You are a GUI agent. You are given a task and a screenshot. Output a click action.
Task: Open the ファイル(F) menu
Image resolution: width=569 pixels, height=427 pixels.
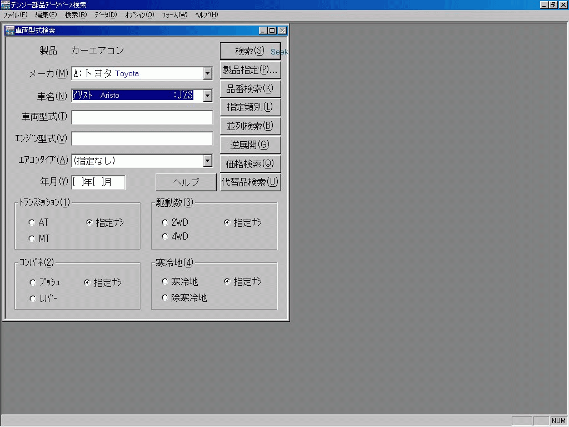click(13, 15)
